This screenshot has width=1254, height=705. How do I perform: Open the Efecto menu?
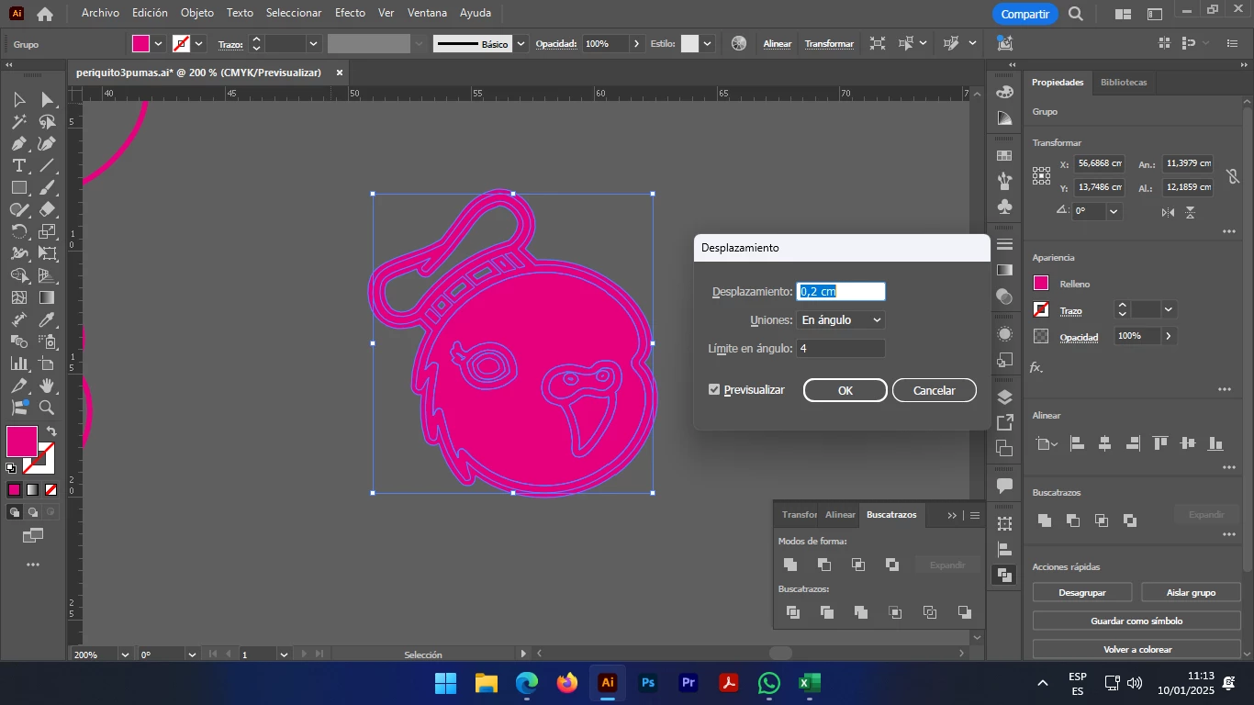(350, 13)
